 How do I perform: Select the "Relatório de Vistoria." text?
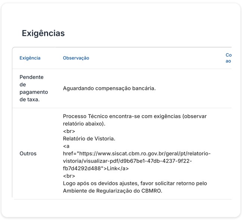[x=89, y=139]
